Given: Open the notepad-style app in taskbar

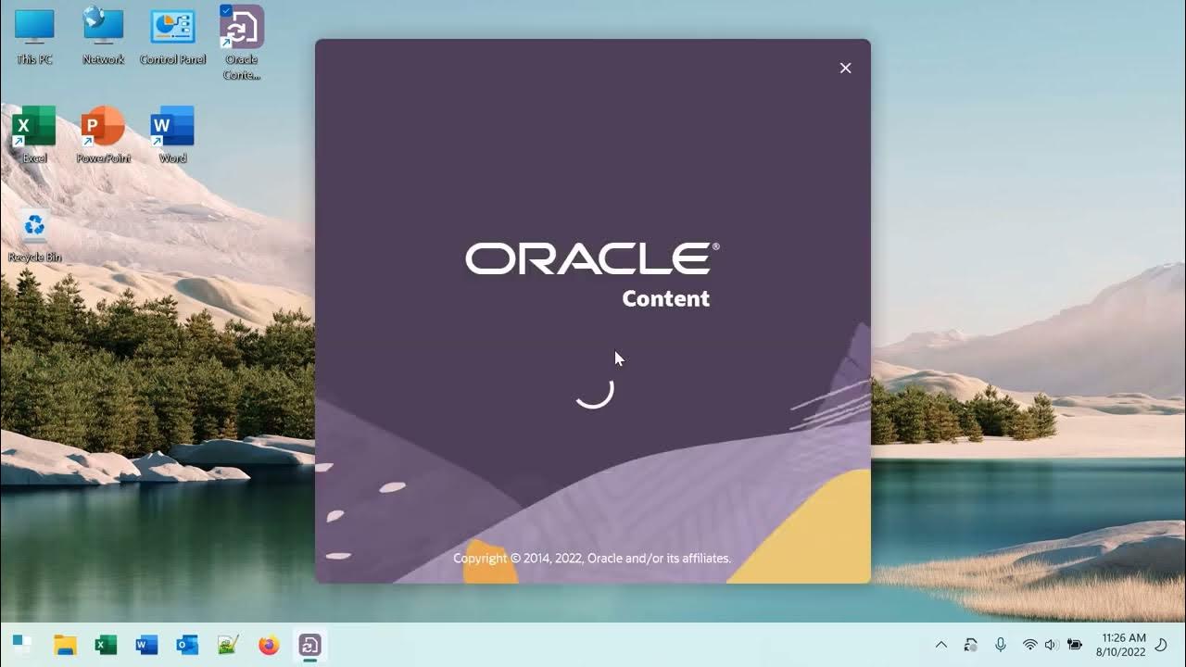Looking at the screenshot, I should [x=228, y=645].
